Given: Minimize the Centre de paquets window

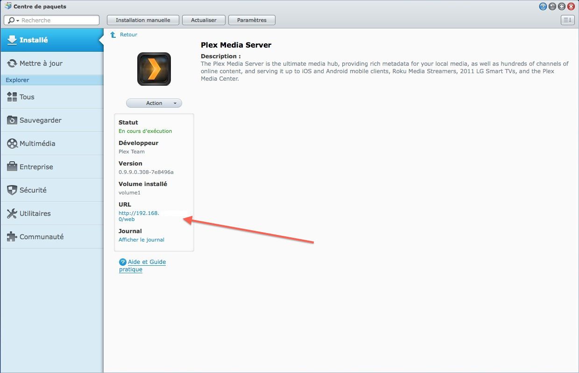Looking at the screenshot, I should (x=553, y=7).
